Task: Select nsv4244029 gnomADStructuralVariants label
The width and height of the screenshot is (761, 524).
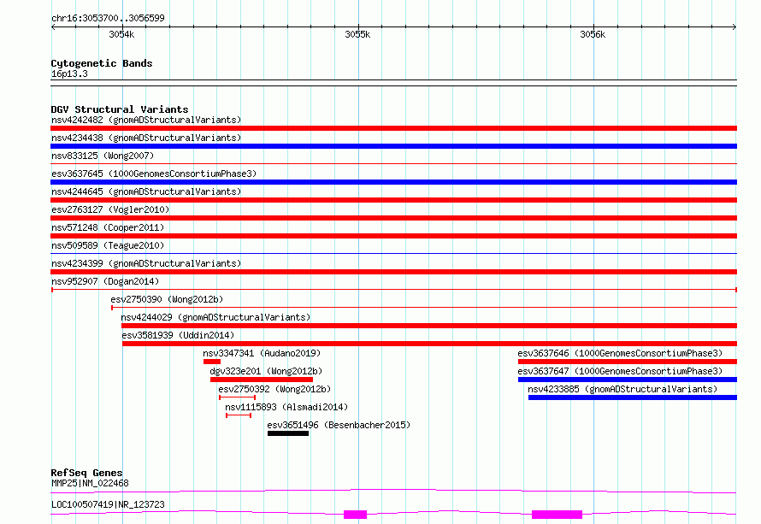Action: (215, 317)
